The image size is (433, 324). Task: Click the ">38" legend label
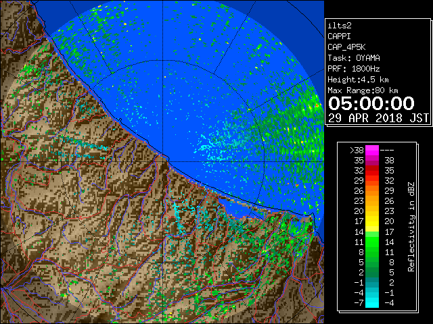[x=357, y=151]
